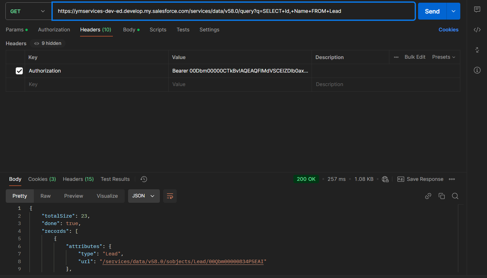This screenshot has height=278, width=487.
Task: Click the request URL input field
Action: point(234,11)
